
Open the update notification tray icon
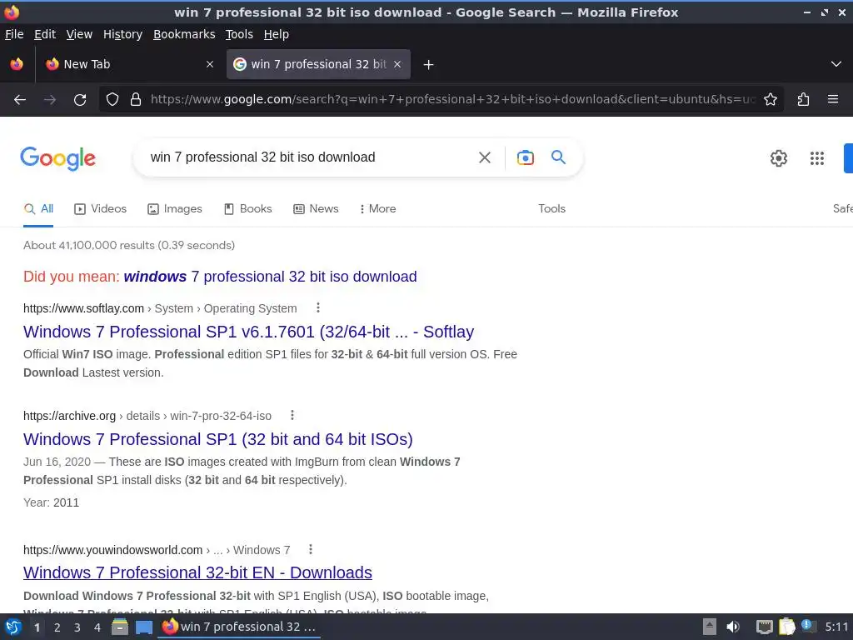coord(808,627)
